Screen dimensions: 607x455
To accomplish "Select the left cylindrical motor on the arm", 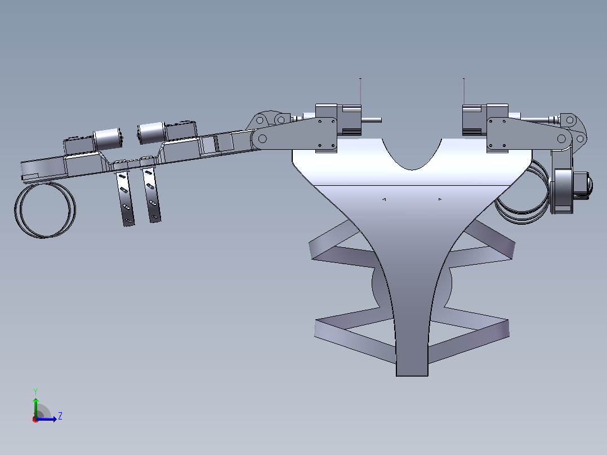I will tap(108, 140).
